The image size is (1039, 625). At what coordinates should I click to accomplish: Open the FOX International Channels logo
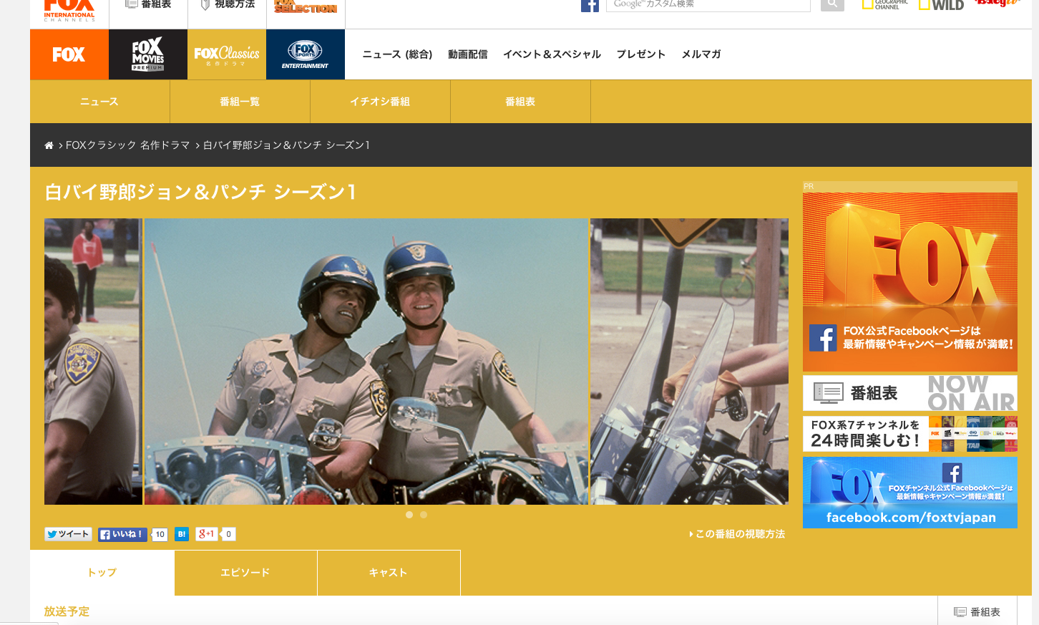coord(69,10)
